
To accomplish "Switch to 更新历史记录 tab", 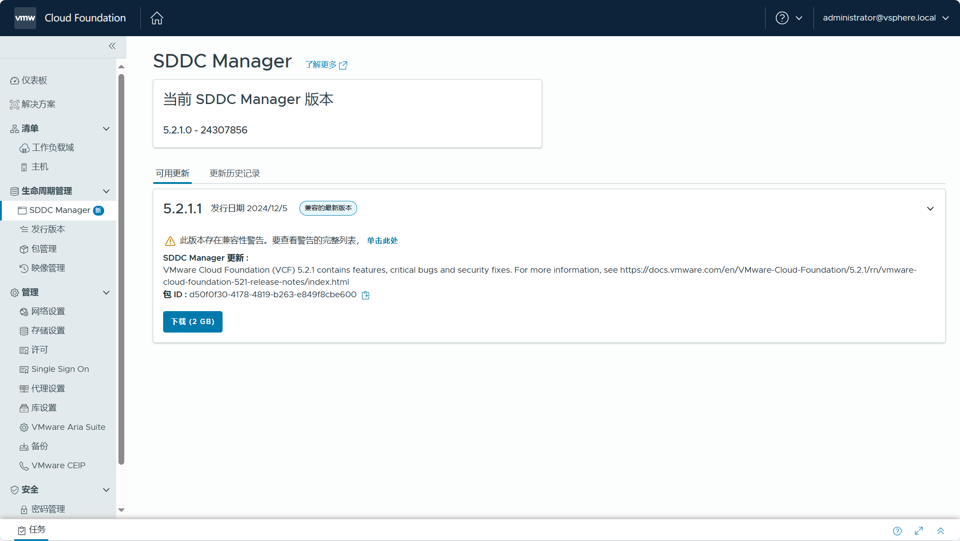I will pyautogui.click(x=235, y=173).
